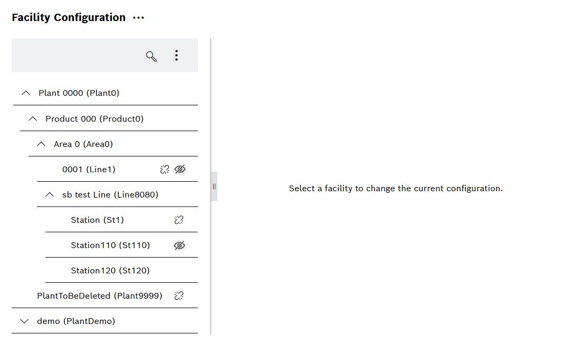Expand the demo (PlantDemo) plant
Viewport: 582px width, 345px height.
click(x=24, y=321)
